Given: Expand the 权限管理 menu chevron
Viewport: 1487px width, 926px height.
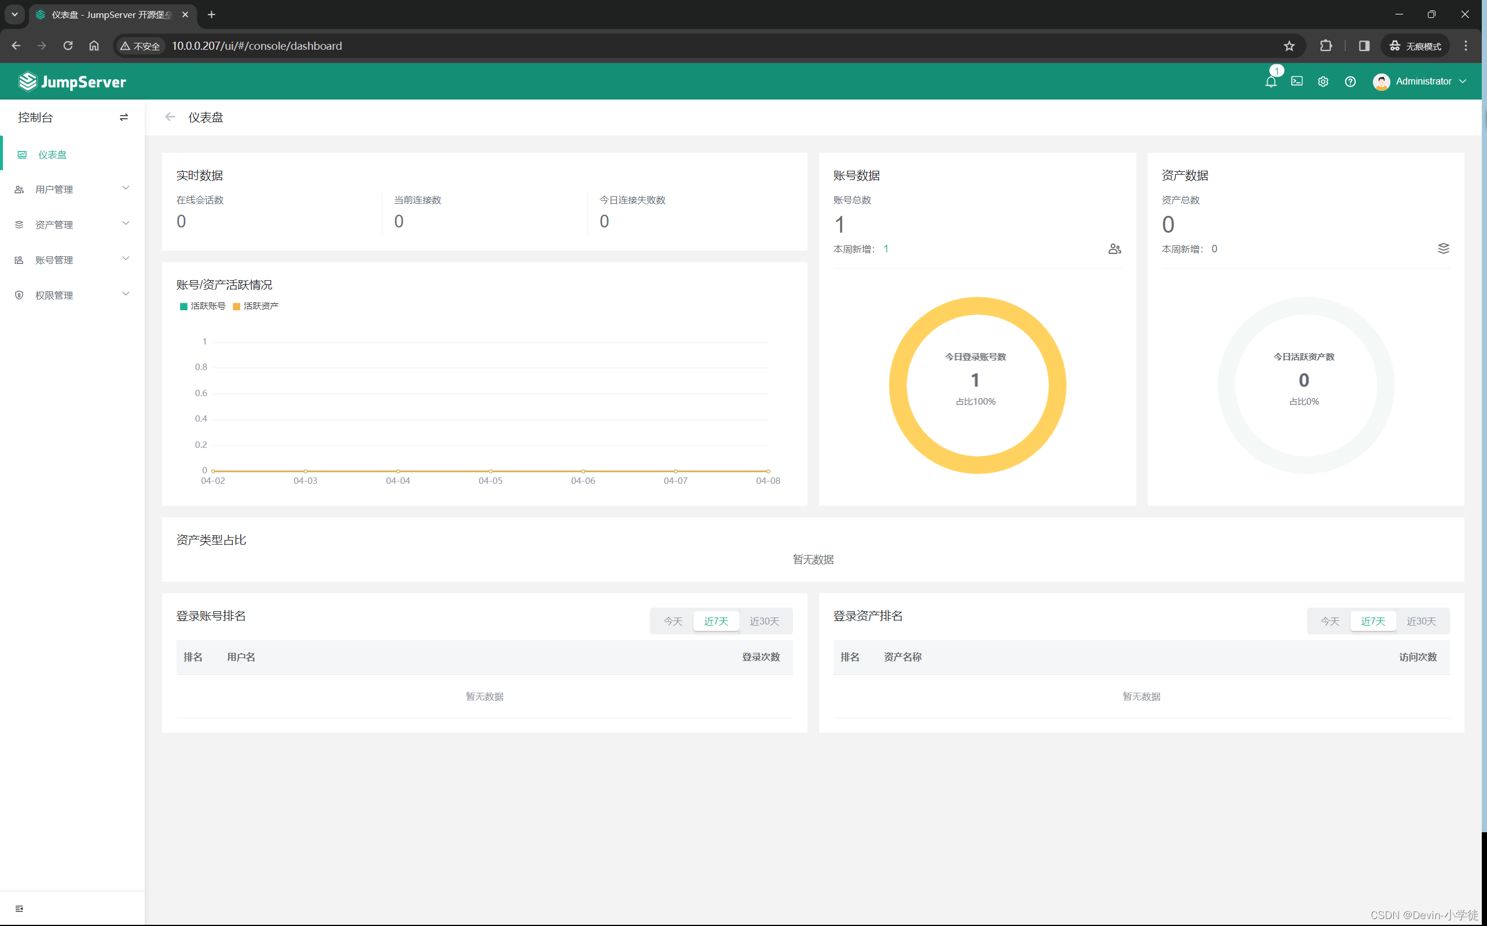Looking at the screenshot, I should [126, 294].
